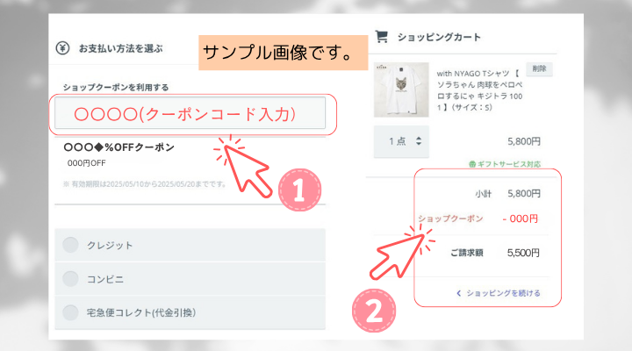Open the 1点 quantity selector

coord(401,141)
